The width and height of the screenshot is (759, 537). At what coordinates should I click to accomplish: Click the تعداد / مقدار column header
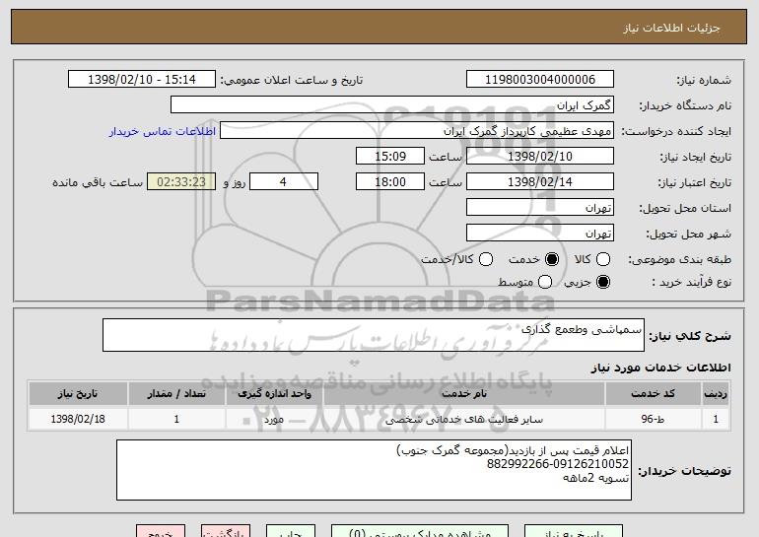pos(176,394)
